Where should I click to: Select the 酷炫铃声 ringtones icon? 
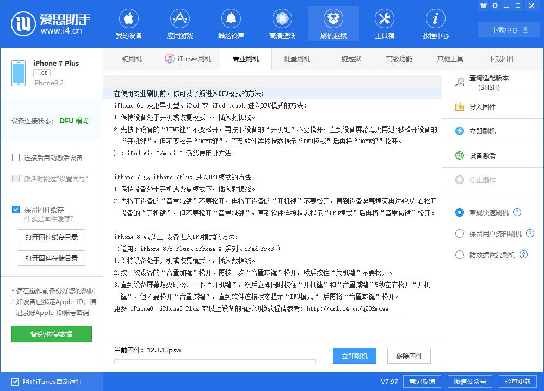click(231, 23)
